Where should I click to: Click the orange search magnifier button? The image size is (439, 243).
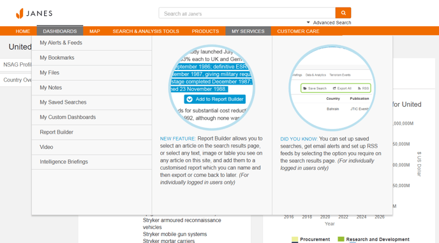pyautogui.click(x=343, y=13)
